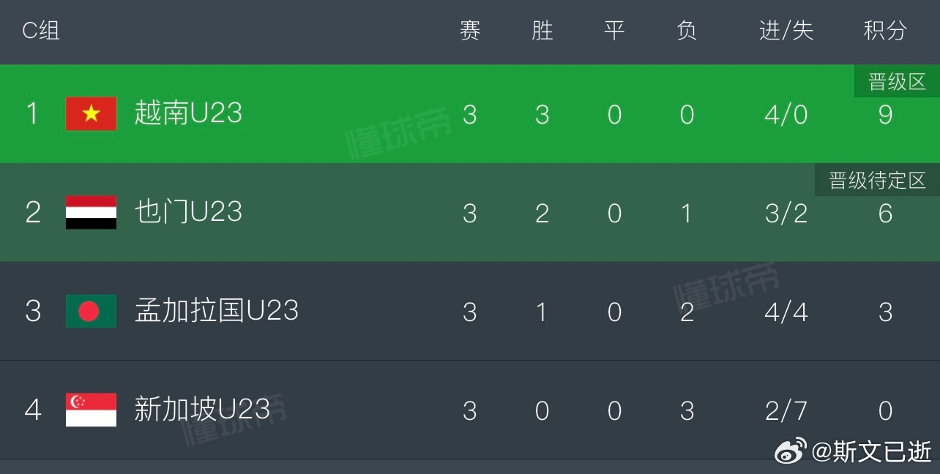Select the 新加坡U23 team name
940x474 pixels.
coord(202,410)
